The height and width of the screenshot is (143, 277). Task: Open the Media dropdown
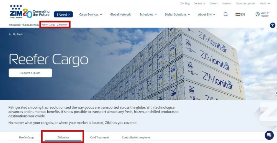pos(265,4)
